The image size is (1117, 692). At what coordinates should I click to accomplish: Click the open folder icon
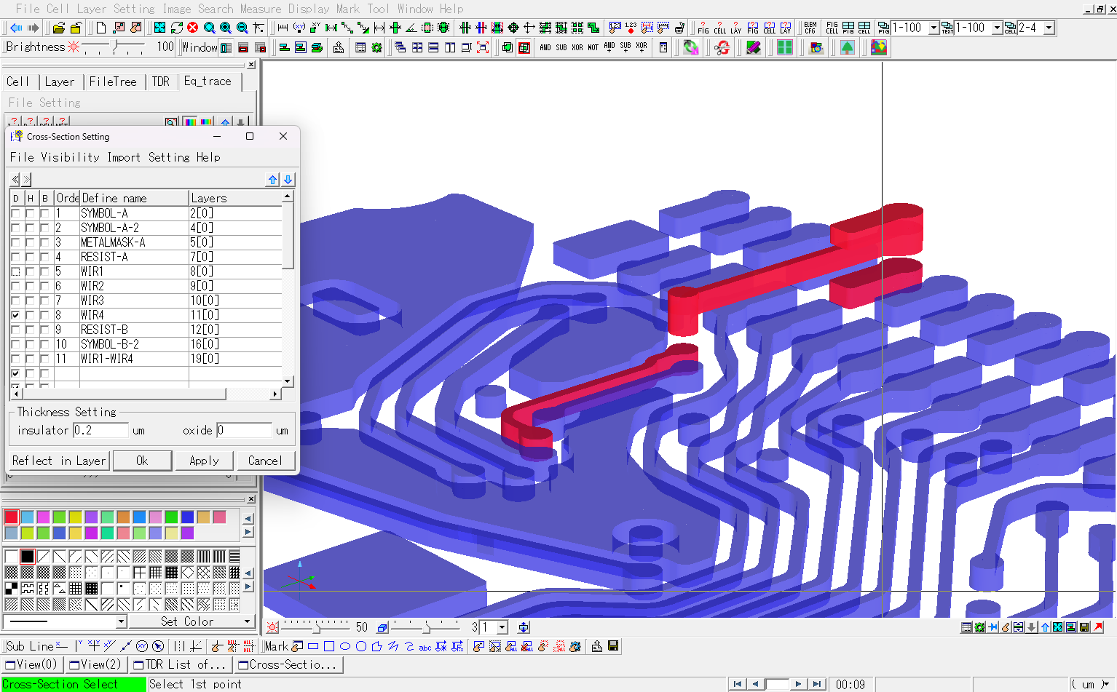[x=59, y=28]
